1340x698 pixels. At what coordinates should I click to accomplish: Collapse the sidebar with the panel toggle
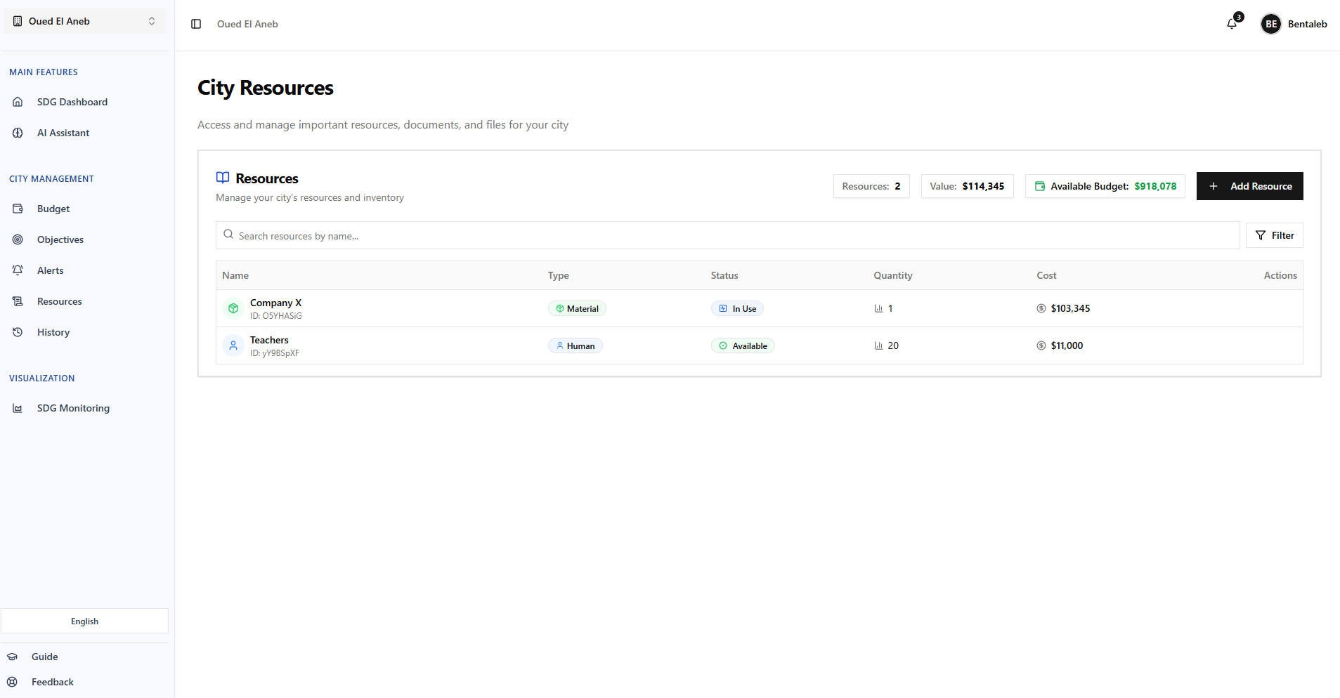[x=195, y=23]
